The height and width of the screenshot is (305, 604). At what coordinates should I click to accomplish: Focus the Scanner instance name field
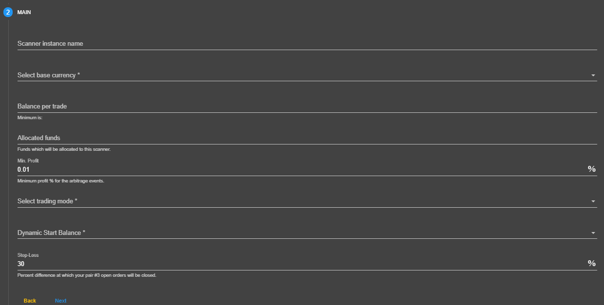pyautogui.click(x=307, y=43)
